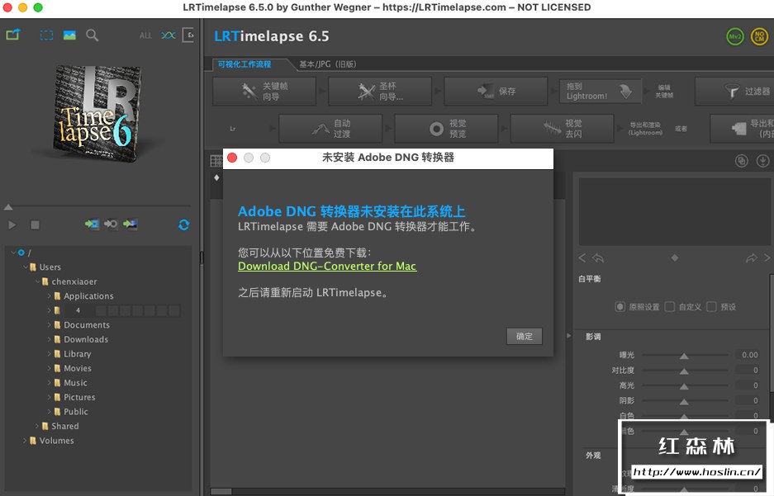Expand the Applications folder
Screen dimensions: 774x496
(50, 295)
